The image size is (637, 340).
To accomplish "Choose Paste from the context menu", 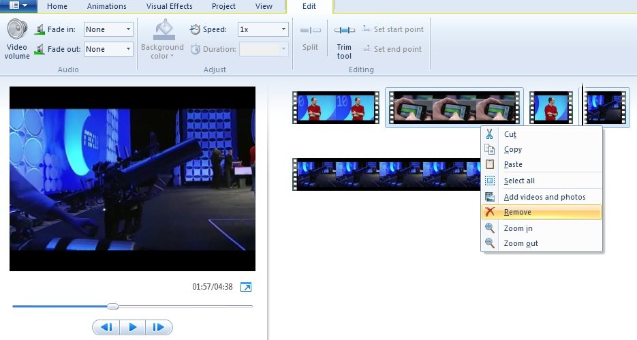I will [x=541, y=164].
